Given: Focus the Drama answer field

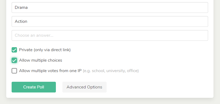Looking at the screenshot, I should point(110,8).
